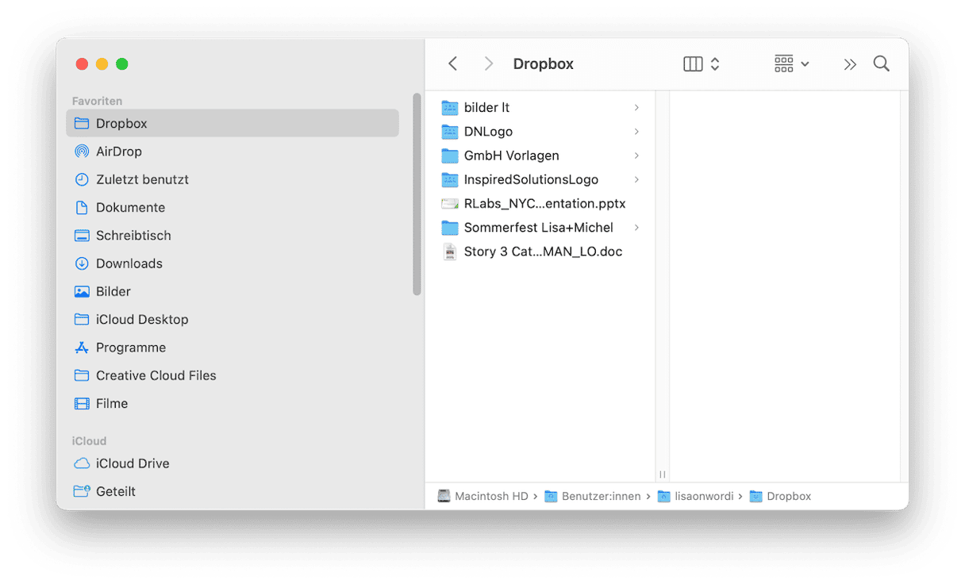The image size is (965, 584).
Task: Click the folder icon beside iCloud Desktop
Action: pyautogui.click(x=81, y=319)
